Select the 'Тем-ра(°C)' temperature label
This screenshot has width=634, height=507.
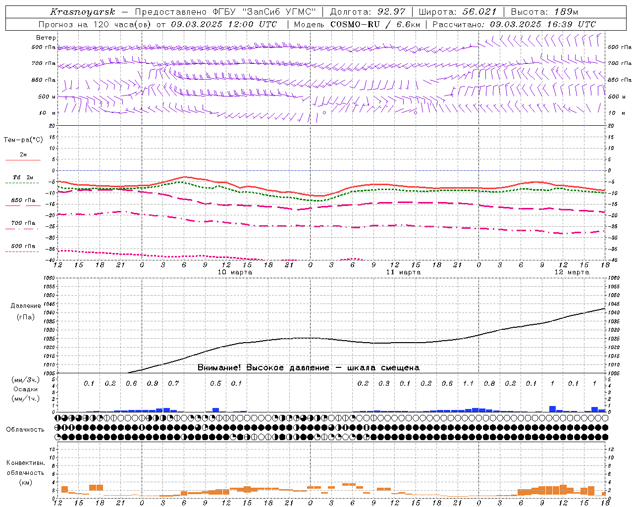[23, 140]
